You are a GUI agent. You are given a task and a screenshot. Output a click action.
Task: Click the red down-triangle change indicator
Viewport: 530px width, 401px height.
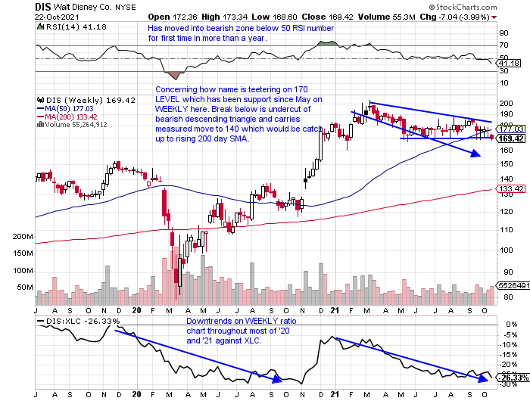494,17
